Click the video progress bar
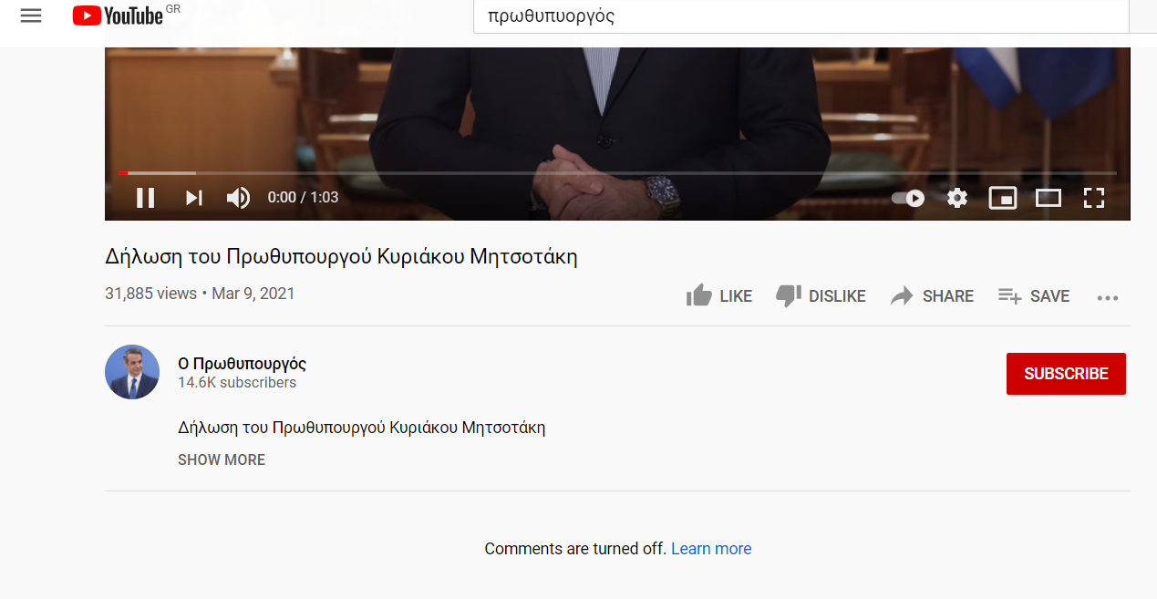Screen dimensions: 1157x599 point(617,172)
